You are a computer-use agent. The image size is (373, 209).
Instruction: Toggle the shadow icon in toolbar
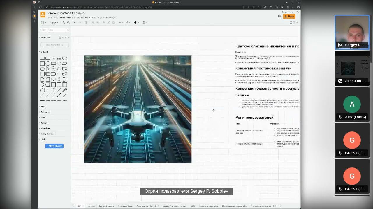click(113, 22)
